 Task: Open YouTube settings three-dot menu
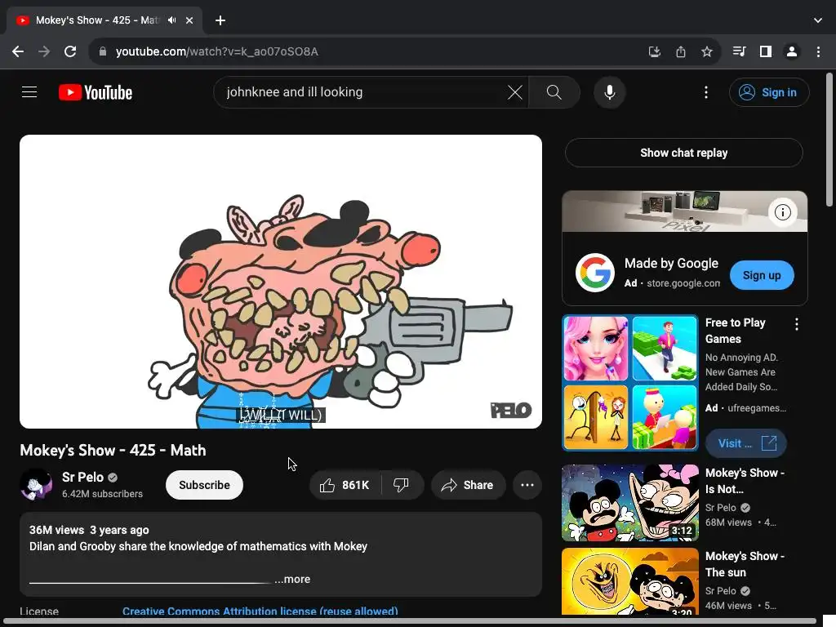pyautogui.click(x=706, y=92)
